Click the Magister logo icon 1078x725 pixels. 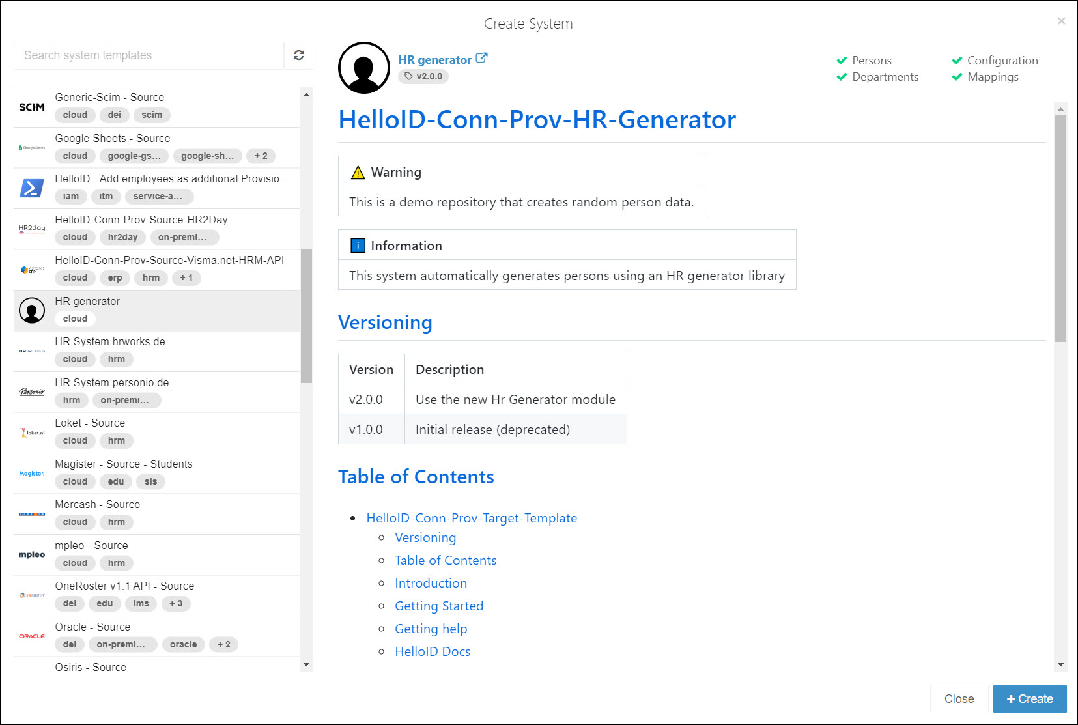point(32,474)
